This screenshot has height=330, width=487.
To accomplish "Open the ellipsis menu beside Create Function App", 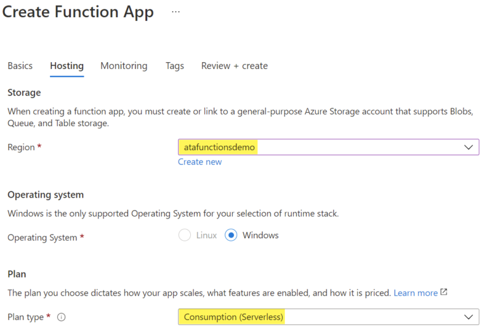I will [176, 12].
